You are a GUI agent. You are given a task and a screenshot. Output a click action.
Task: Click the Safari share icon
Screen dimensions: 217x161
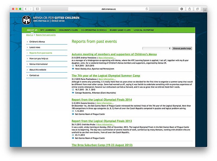click(189, 9)
